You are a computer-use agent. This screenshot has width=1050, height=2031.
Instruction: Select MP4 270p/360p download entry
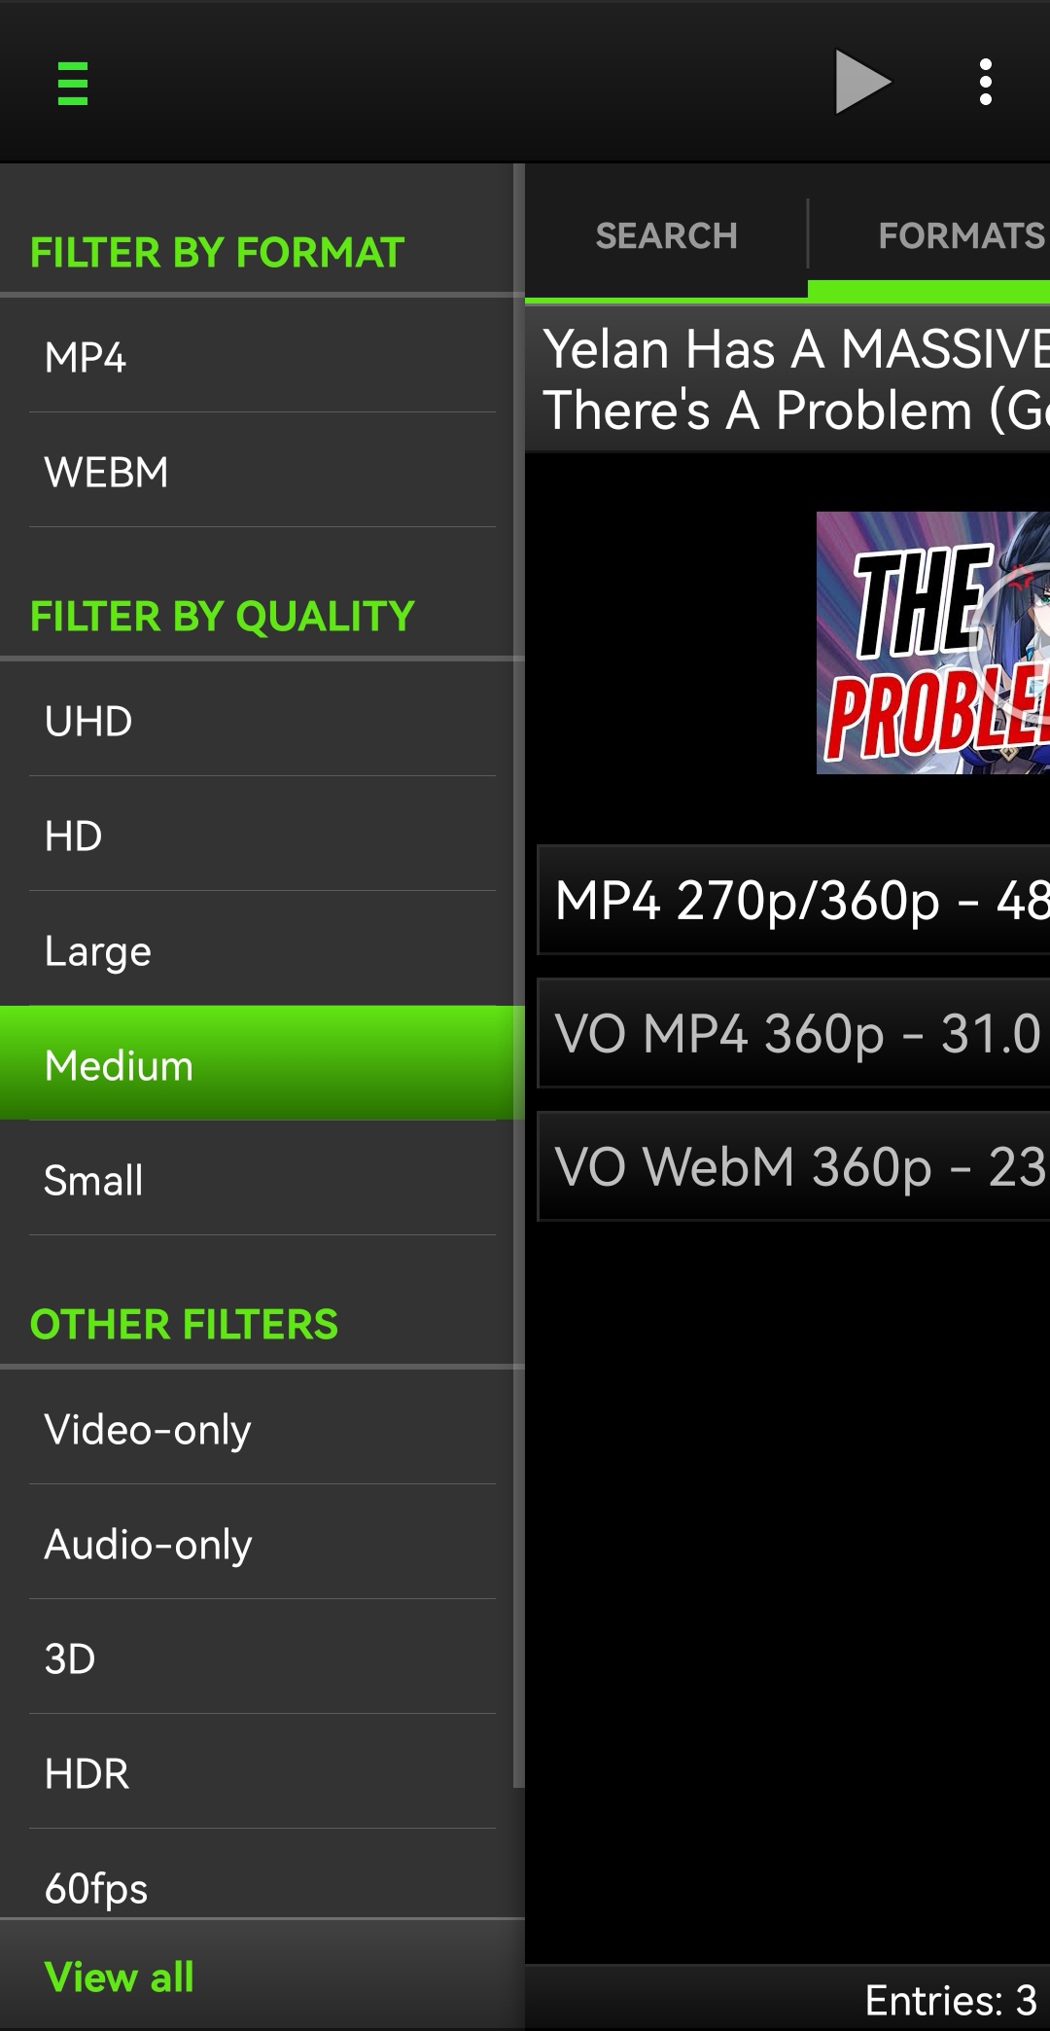tap(794, 900)
